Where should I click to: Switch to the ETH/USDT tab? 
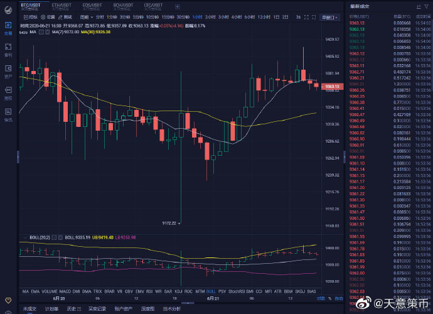coord(61,5)
